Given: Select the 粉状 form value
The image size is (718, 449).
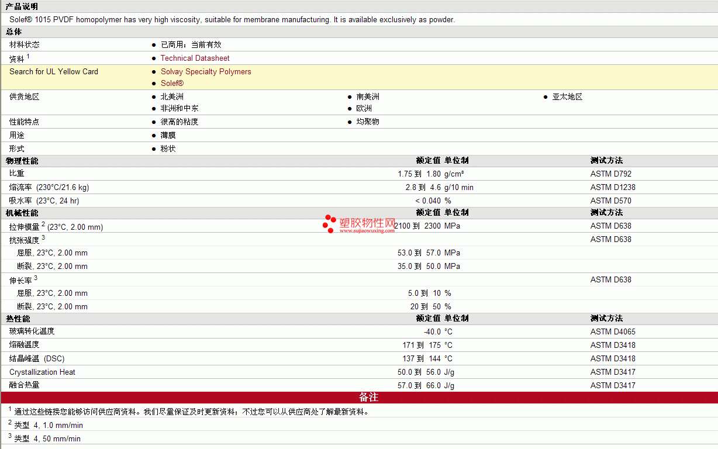Looking at the screenshot, I should (x=168, y=149).
